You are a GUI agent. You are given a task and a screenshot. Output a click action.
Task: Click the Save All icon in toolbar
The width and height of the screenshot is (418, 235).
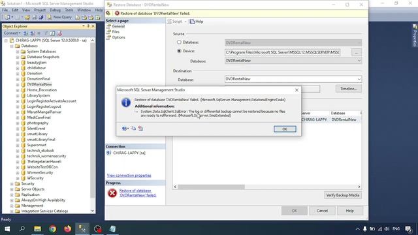tap(41, 18)
